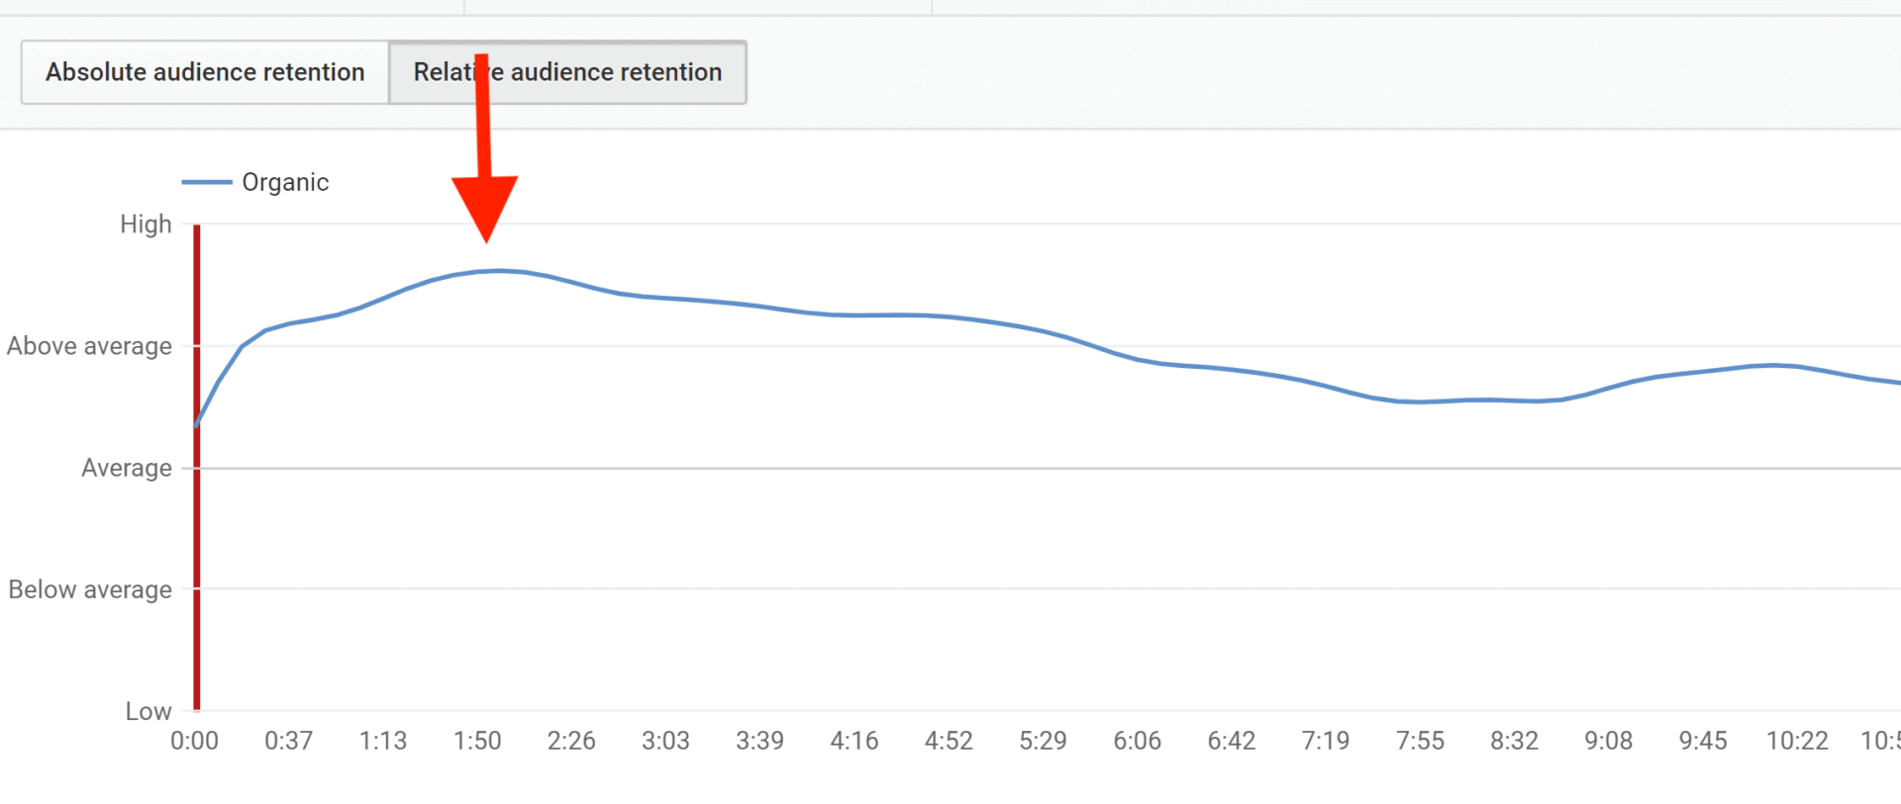Click the retention dip near 7:55
The image size is (1901, 804).
(1421, 402)
